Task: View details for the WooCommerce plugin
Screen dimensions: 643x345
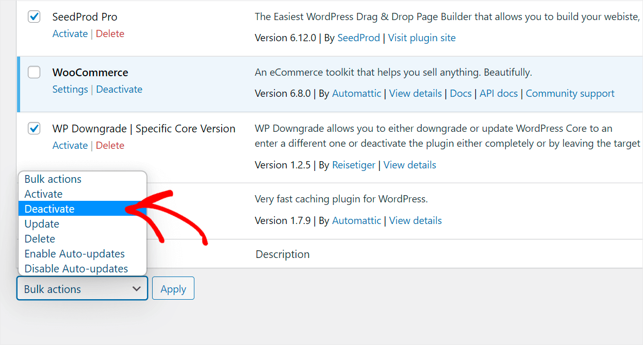Action: coord(416,93)
